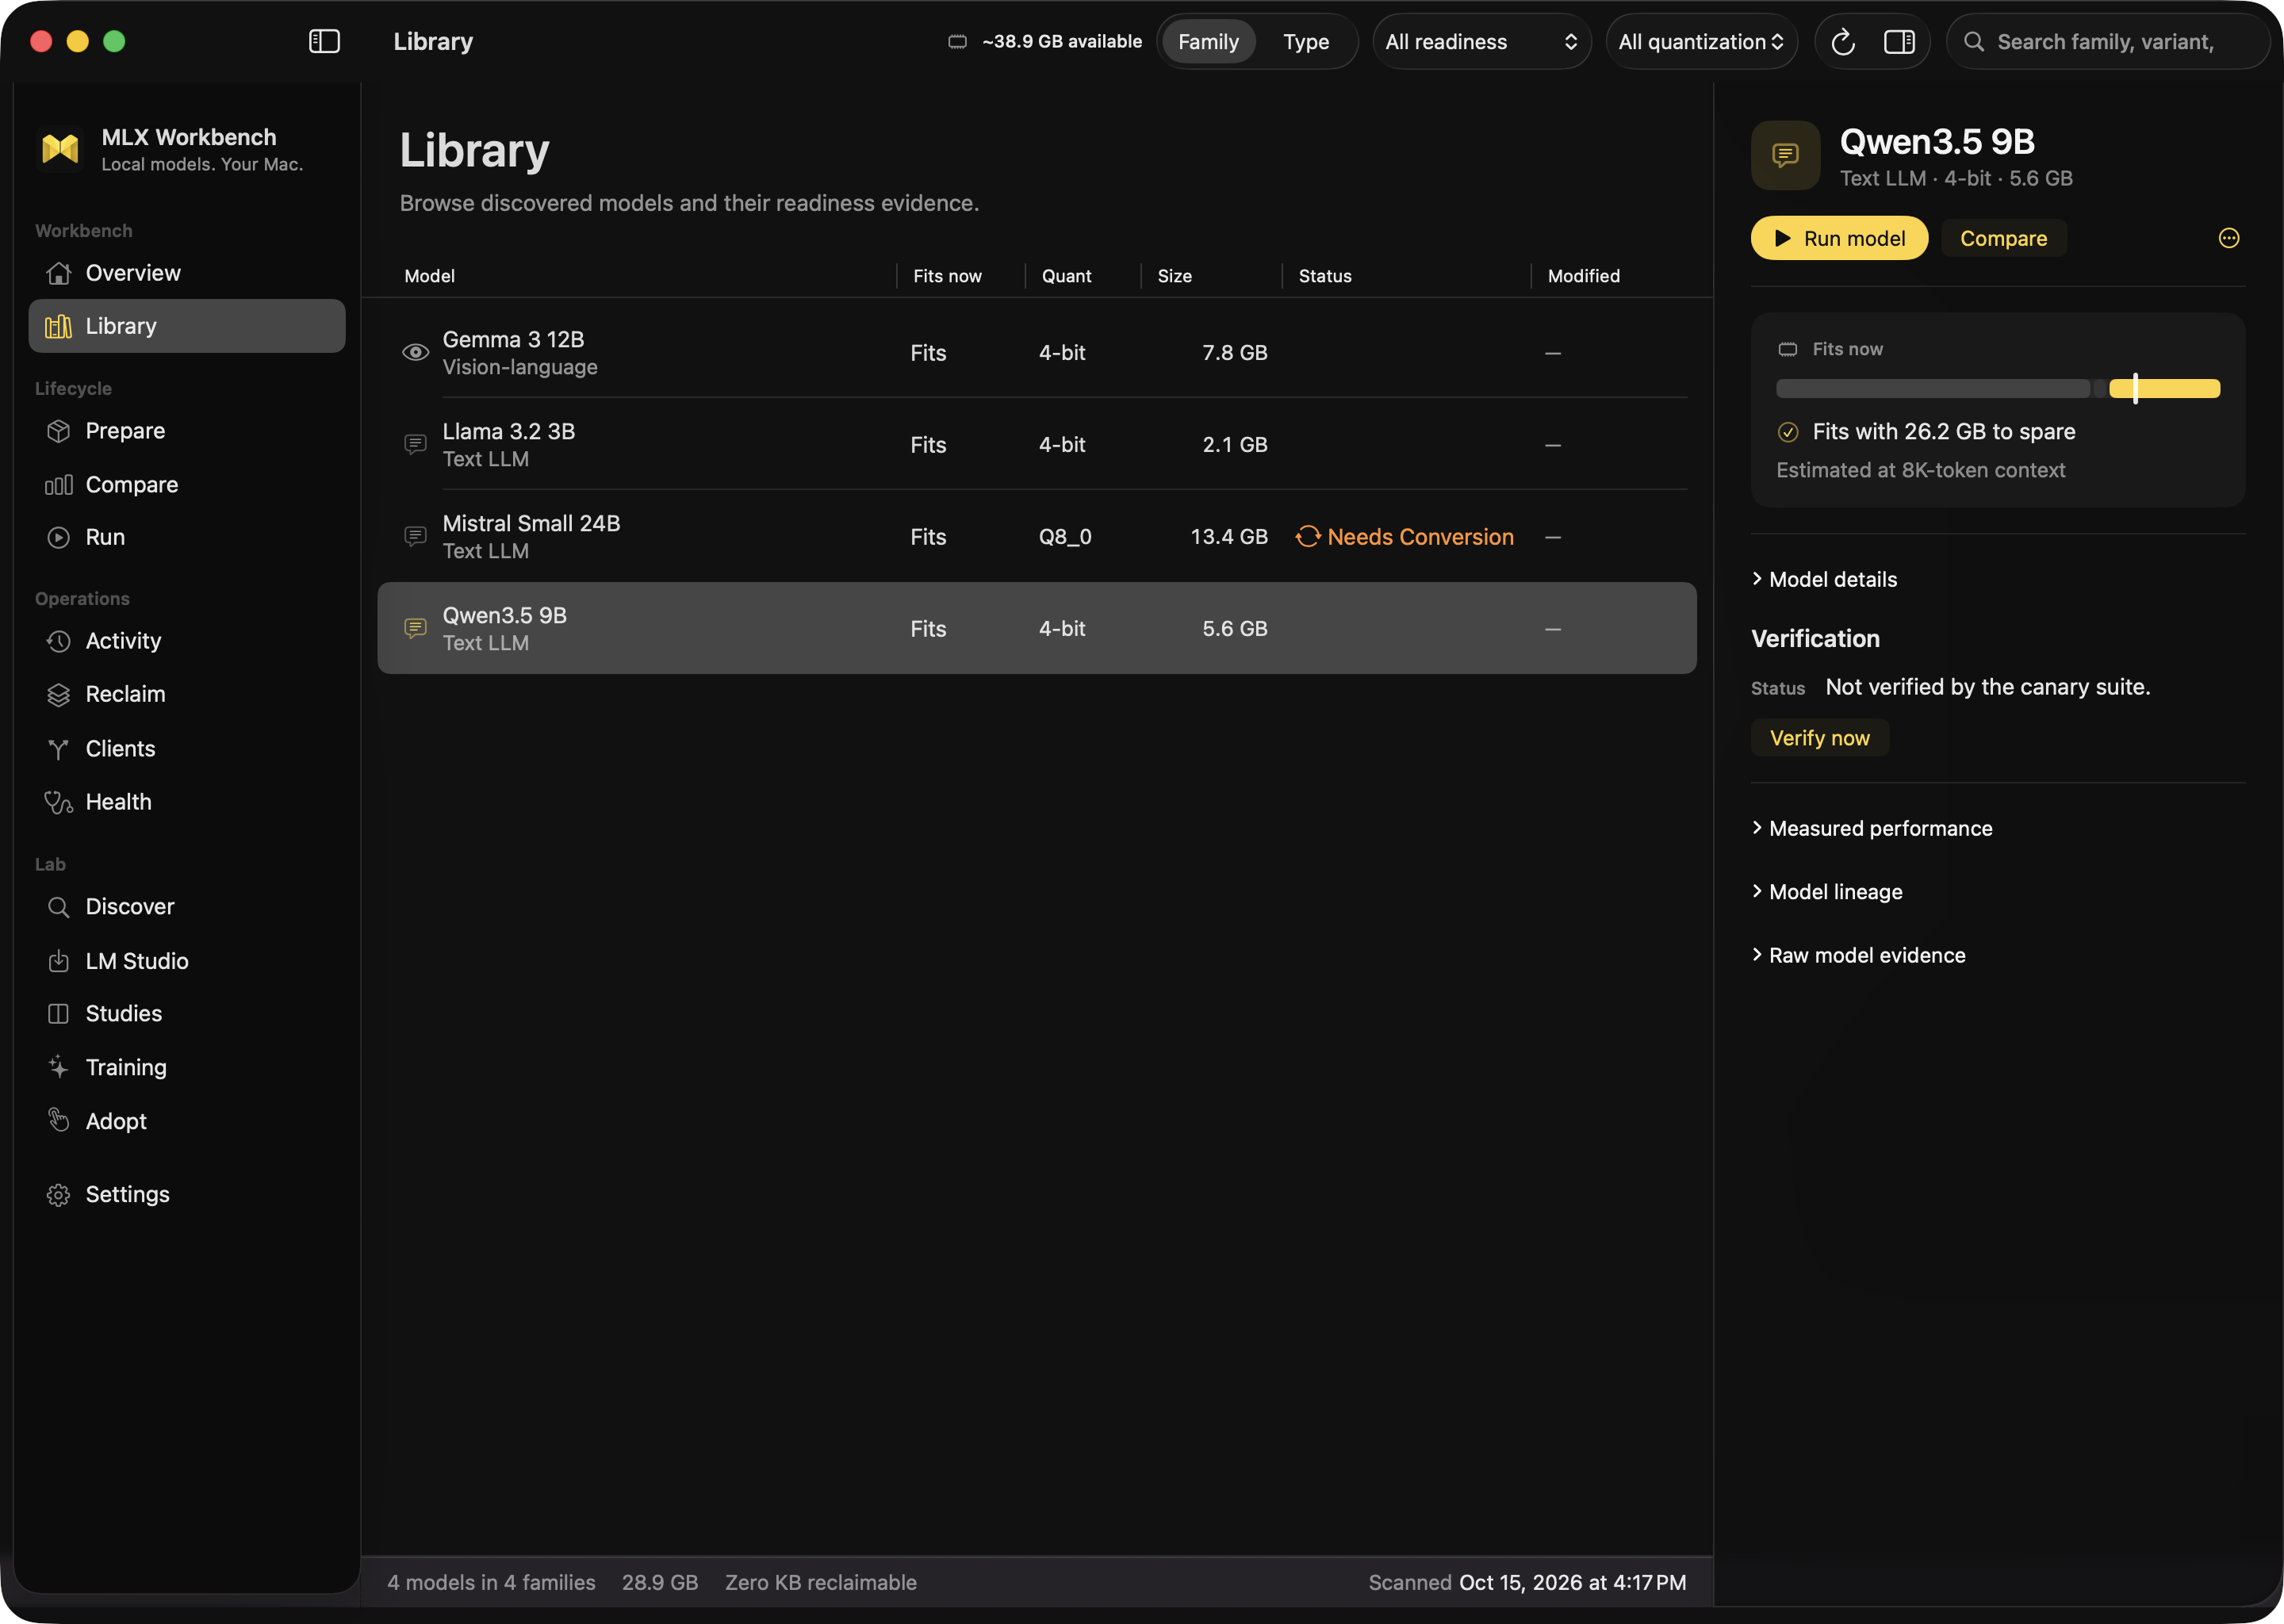The width and height of the screenshot is (2284, 1624).
Task: Click the Needs Conversion arrows icon
Action: 1308,537
